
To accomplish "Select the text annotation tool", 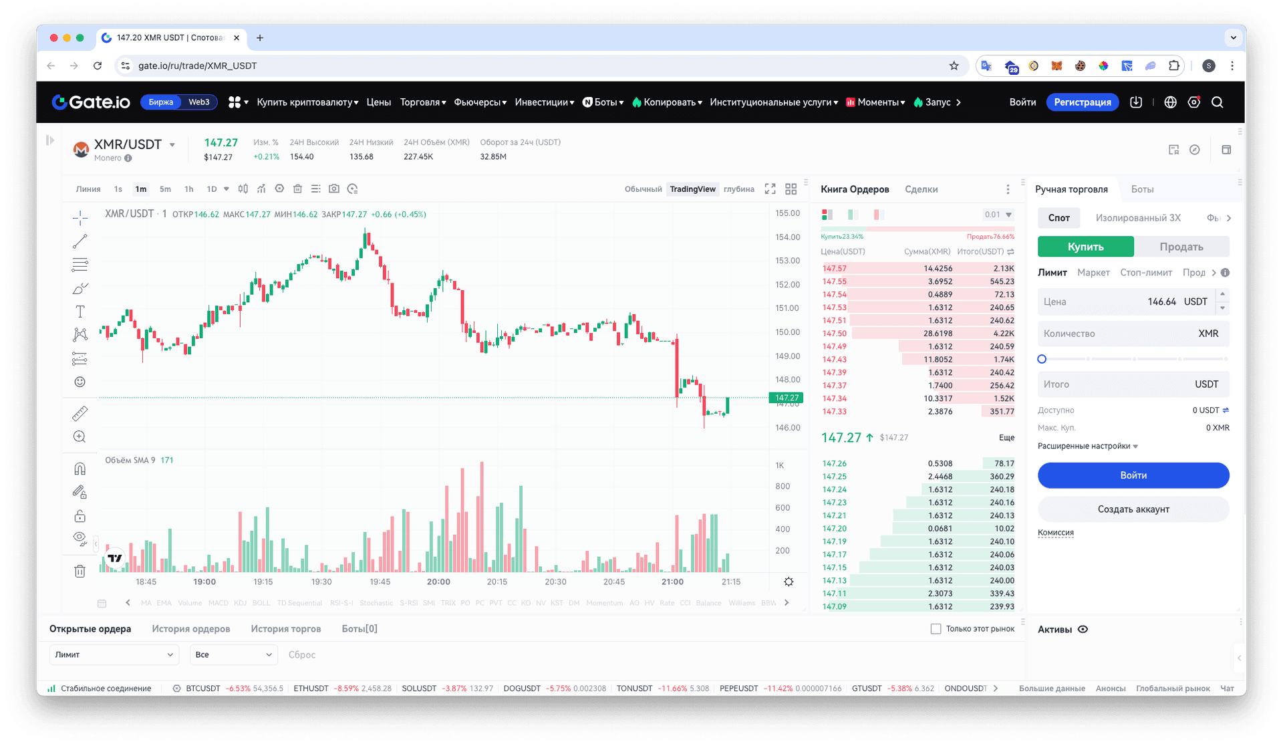I will 80,312.
